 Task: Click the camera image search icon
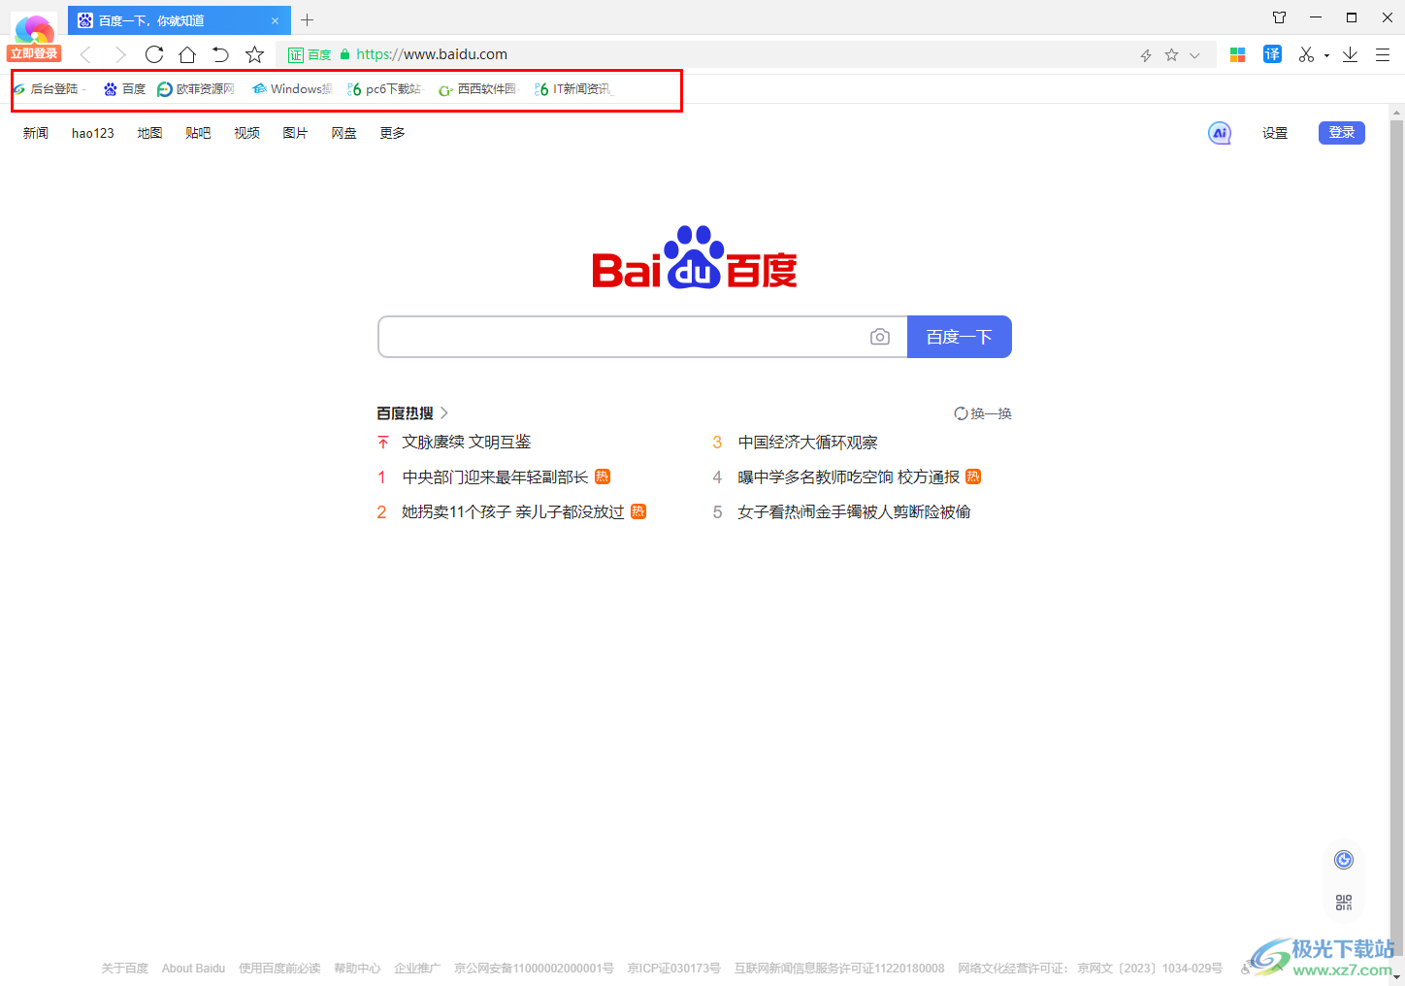(x=880, y=337)
